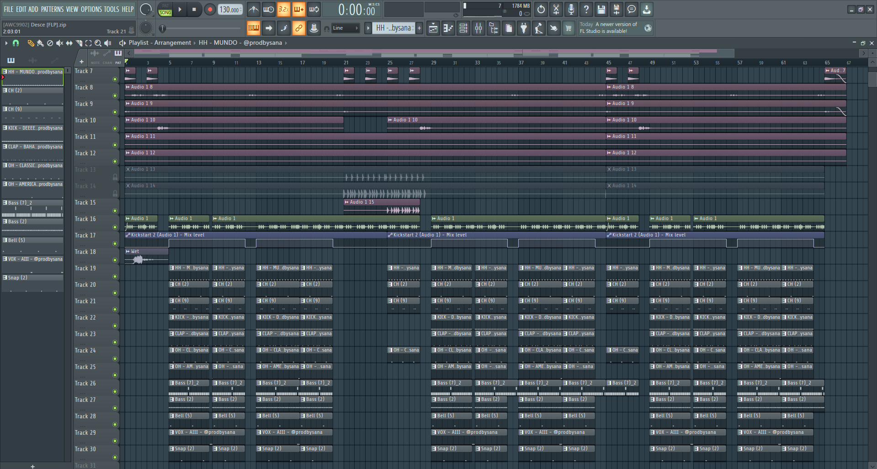This screenshot has height=469, width=877.
Task: Open the VIEW menu
Action: (x=72, y=9)
